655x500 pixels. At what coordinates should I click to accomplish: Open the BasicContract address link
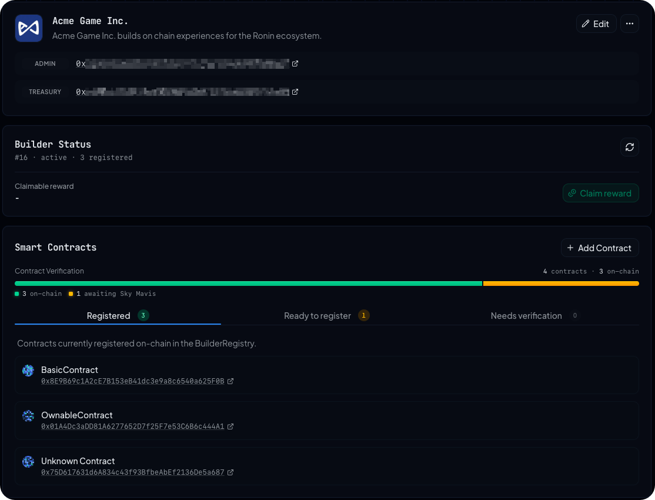point(133,381)
